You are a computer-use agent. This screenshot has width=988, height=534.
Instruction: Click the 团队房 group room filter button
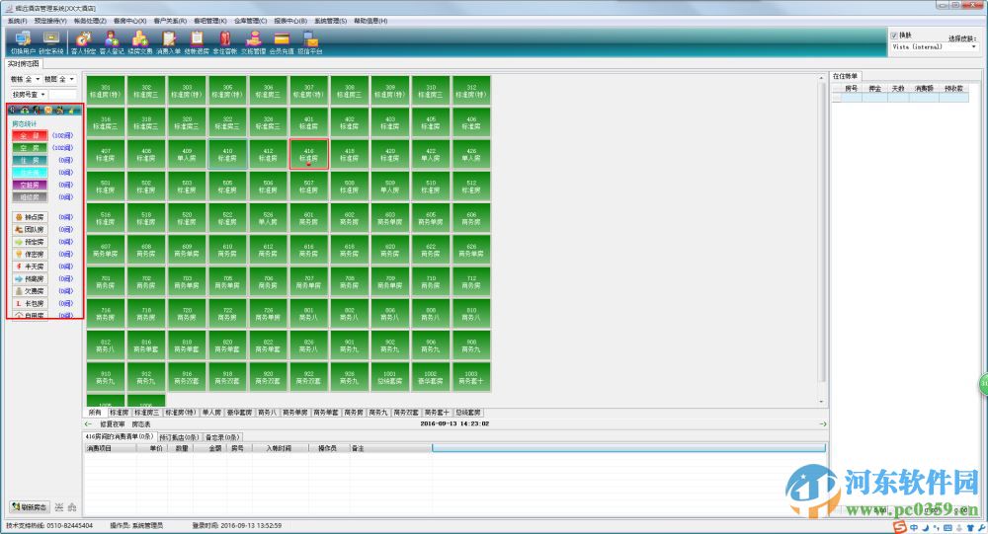pyautogui.click(x=30, y=229)
